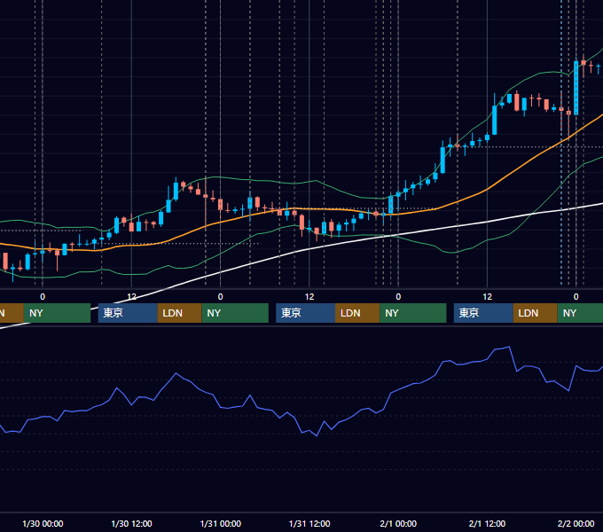Image resolution: width=603 pixels, height=532 pixels.
Task: Click the 2/1 00:00 date label
Action: coord(398,523)
